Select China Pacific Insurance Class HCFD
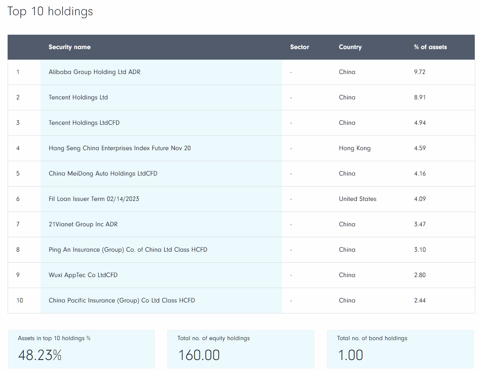The width and height of the screenshot is (479, 371). coord(122,300)
